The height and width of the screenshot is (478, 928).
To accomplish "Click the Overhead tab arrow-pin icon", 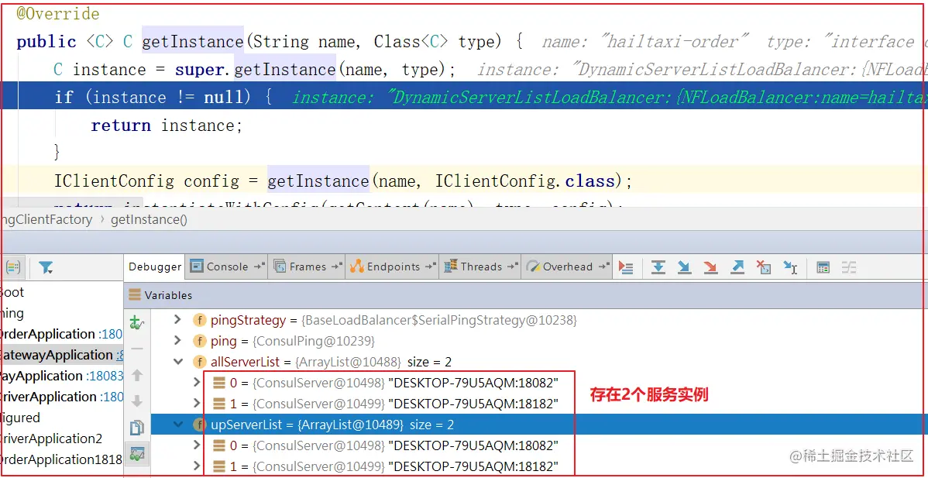I will pyautogui.click(x=603, y=267).
